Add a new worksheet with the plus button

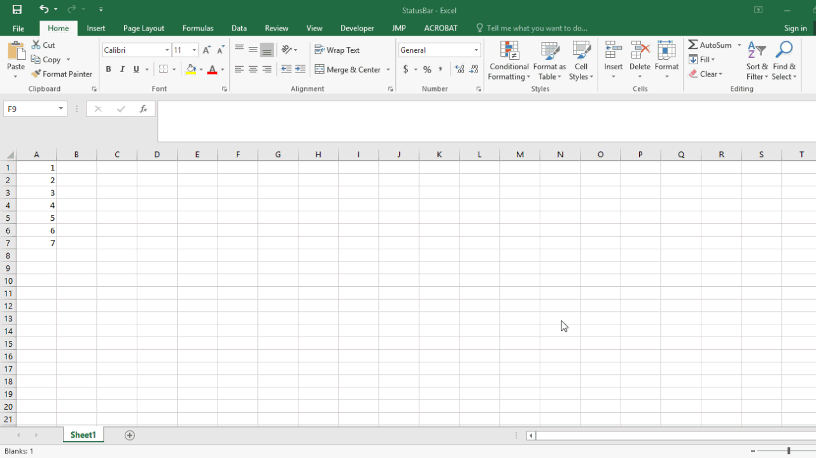(129, 435)
